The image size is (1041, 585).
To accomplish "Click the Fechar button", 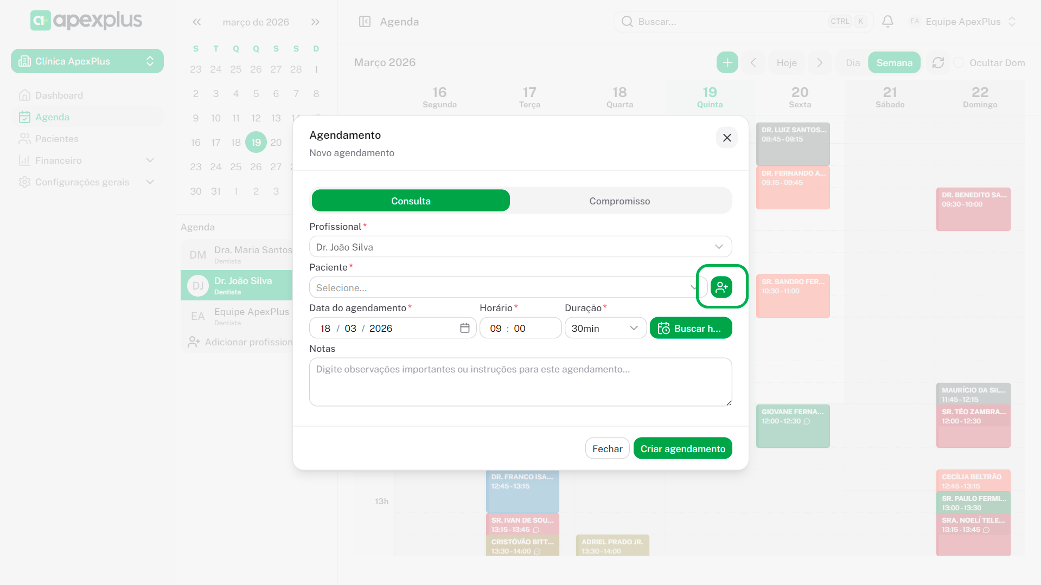I will pyautogui.click(x=607, y=448).
